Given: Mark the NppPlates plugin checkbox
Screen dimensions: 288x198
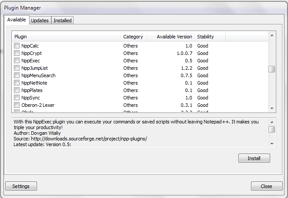Looking at the screenshot, I should point(17,90).
